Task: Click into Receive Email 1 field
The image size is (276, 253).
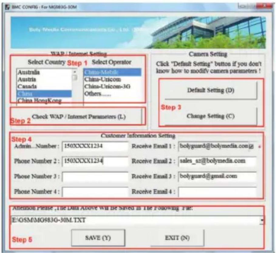Action: point(213,146)
